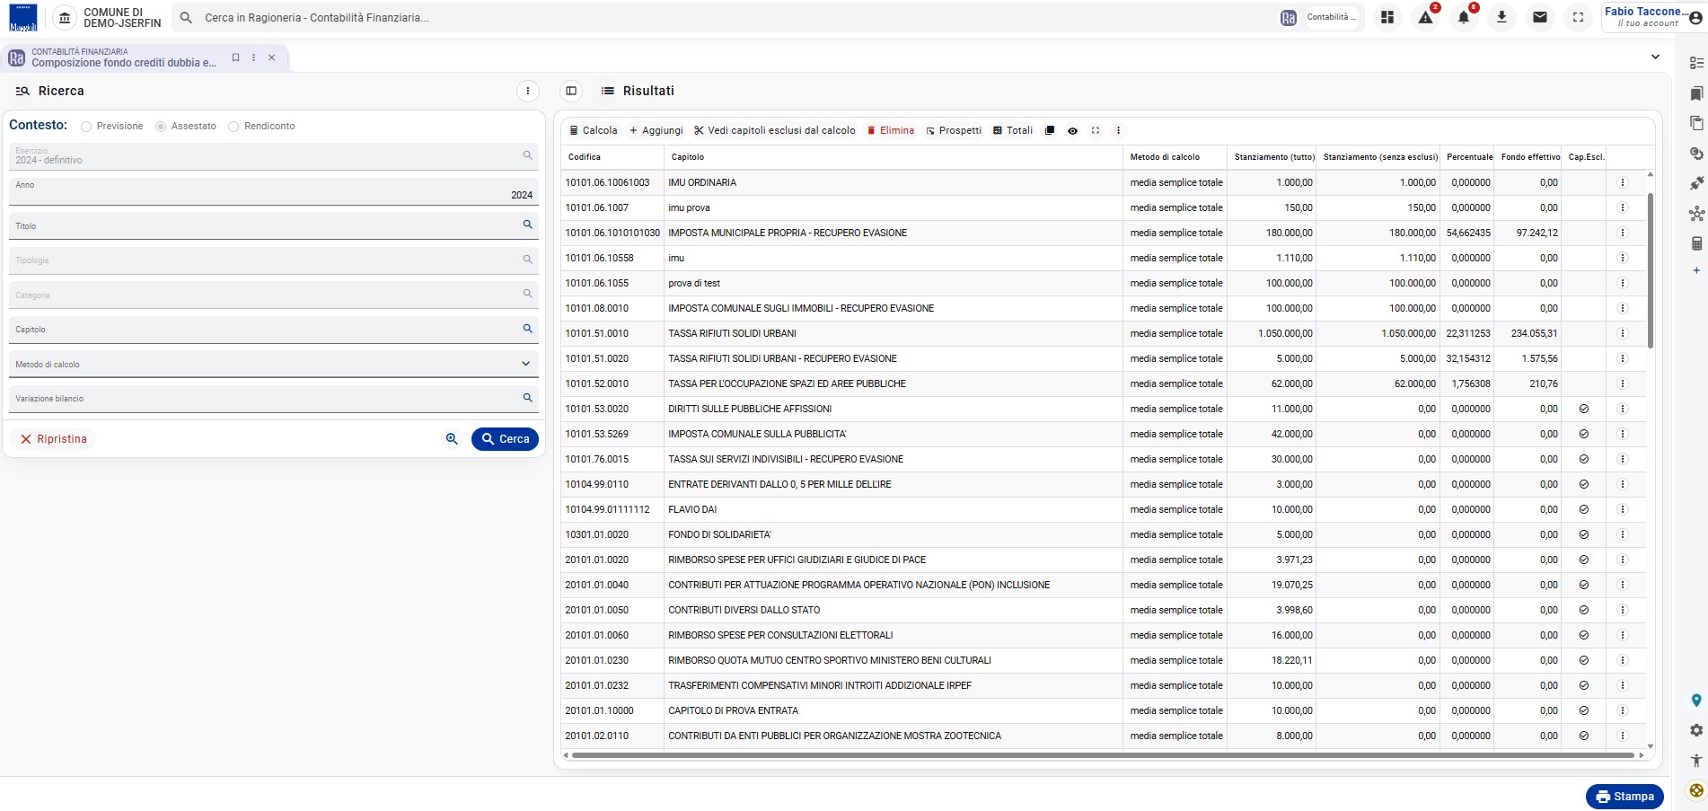The height and width of the screenshot is (811, 1708).
Task: Expand the collapse chevron below the header
Action: coord(1655,57)
